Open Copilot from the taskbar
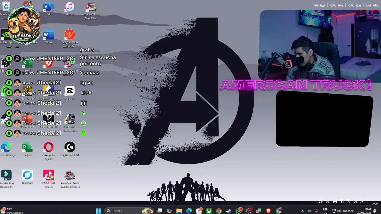 (169, 211)
